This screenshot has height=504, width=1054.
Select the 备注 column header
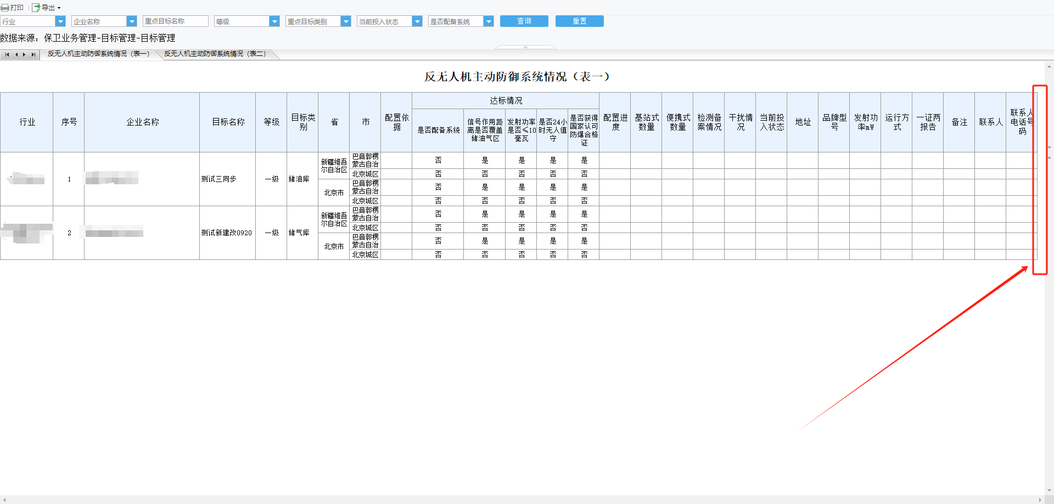point(959,122)
